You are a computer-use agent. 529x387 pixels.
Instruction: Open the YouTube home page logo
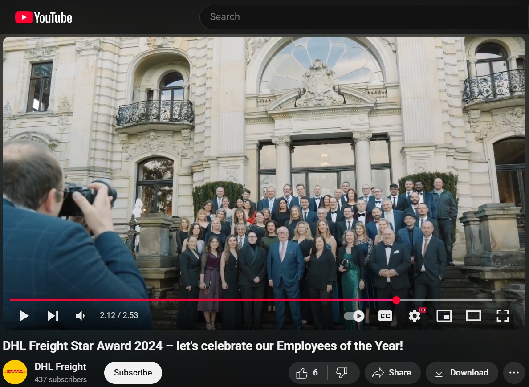(x=43, y=17)
